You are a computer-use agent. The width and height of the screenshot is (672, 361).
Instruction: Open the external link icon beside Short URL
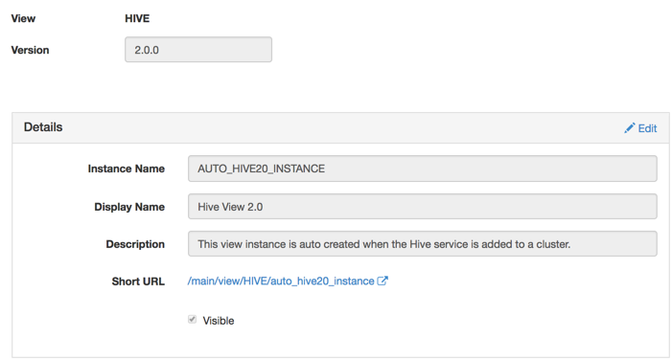tap(382, 281)
